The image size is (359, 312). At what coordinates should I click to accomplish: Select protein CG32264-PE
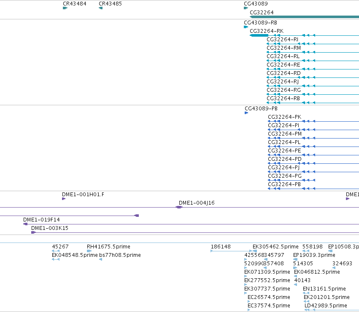click(x=284, y=151)
